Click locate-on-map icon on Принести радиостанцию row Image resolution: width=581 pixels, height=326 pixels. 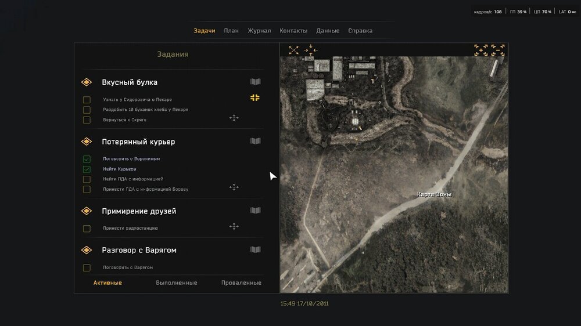[234, 226]
